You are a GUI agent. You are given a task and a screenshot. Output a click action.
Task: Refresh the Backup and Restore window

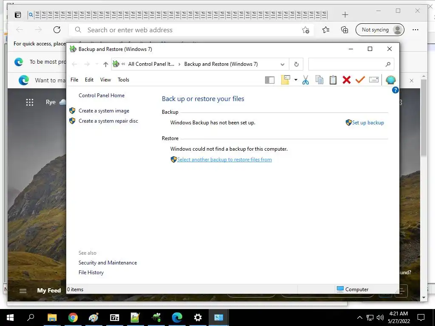click(x=296, y=65)
